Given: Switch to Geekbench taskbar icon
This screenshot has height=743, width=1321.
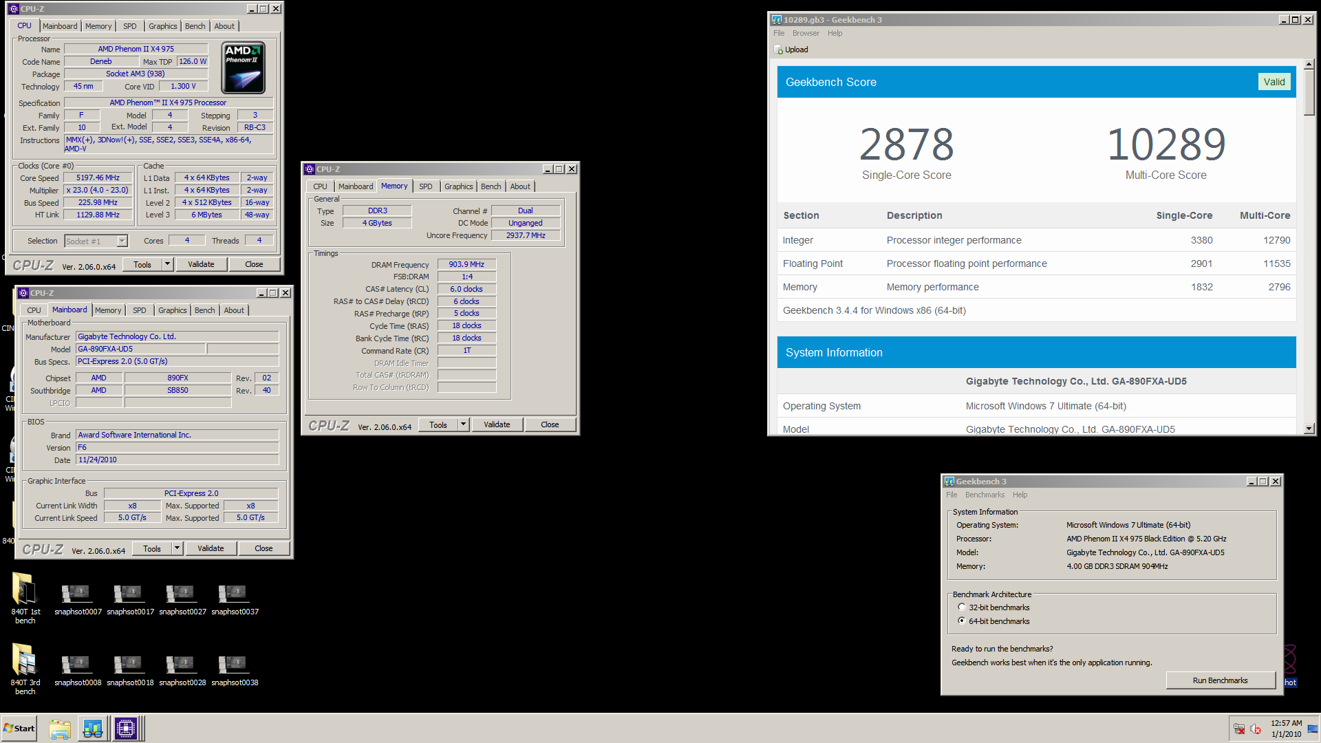Looking at the screenshot, I should pyautogui.click(x=93, y=729).
